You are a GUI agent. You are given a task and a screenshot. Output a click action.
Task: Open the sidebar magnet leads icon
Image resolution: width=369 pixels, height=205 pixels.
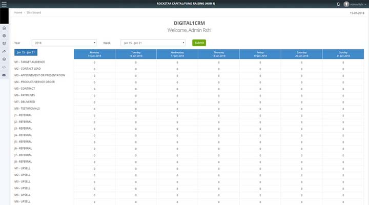pyautogui.click(x=4, y=44)
